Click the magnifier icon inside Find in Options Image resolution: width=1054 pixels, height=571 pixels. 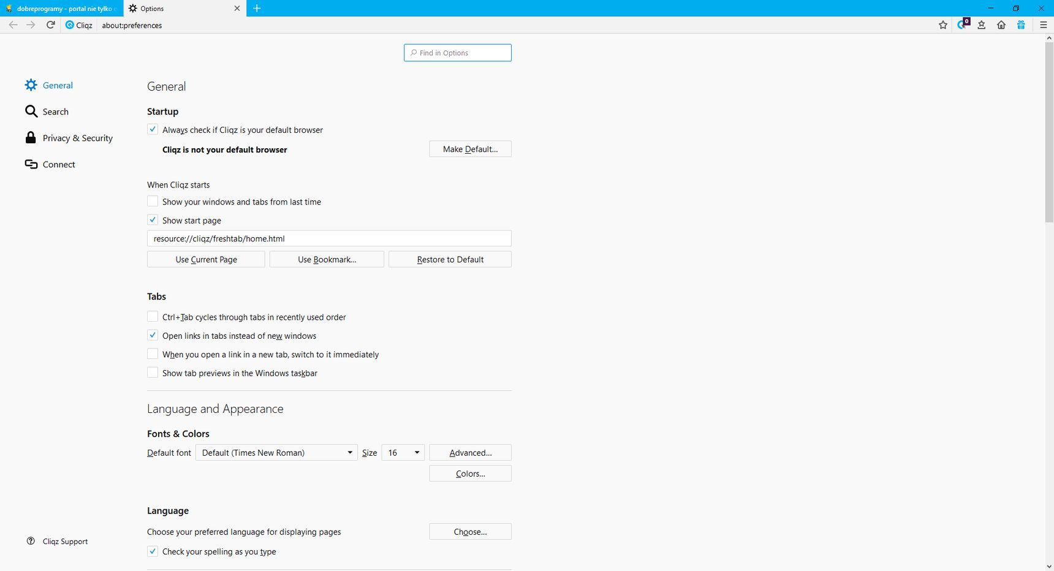pyautogui.click(x=414, y=53)
